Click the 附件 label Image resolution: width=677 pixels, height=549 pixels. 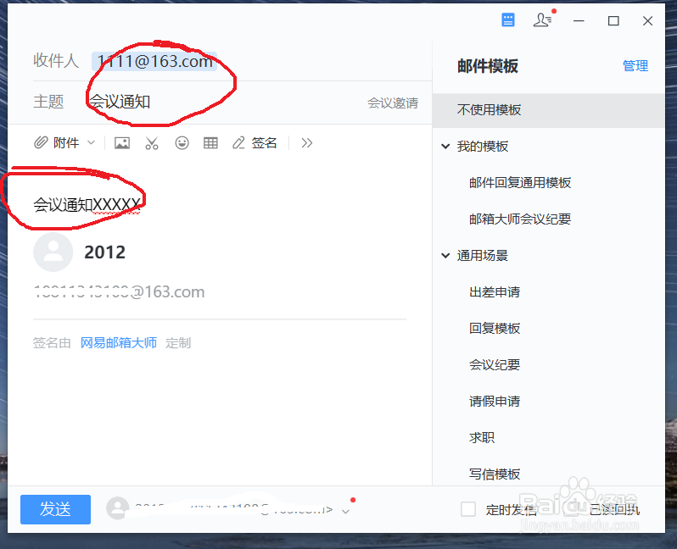pos(66,142)
